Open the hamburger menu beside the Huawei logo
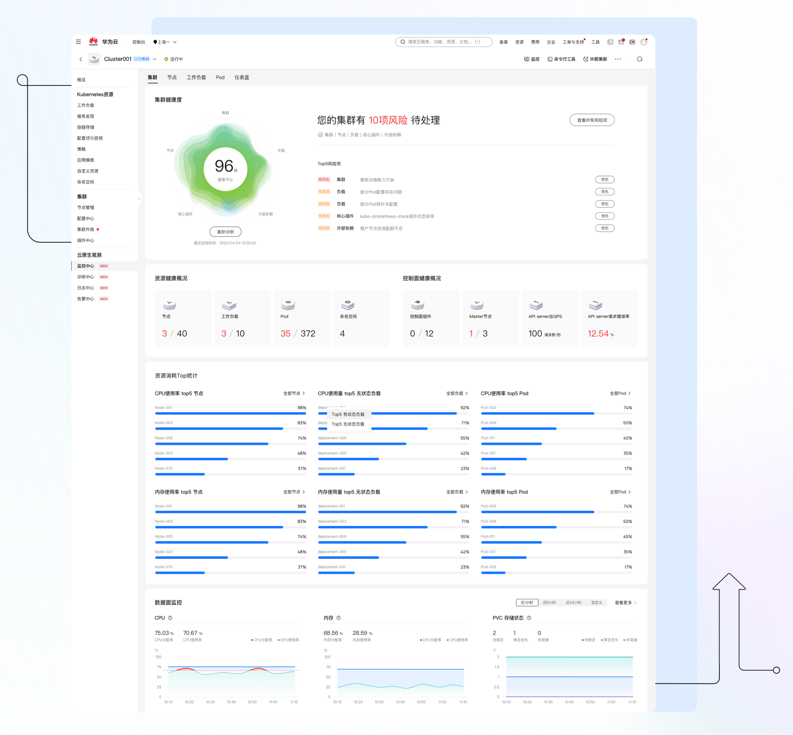This screenshot has height=735, width=793. pos(78,42)
